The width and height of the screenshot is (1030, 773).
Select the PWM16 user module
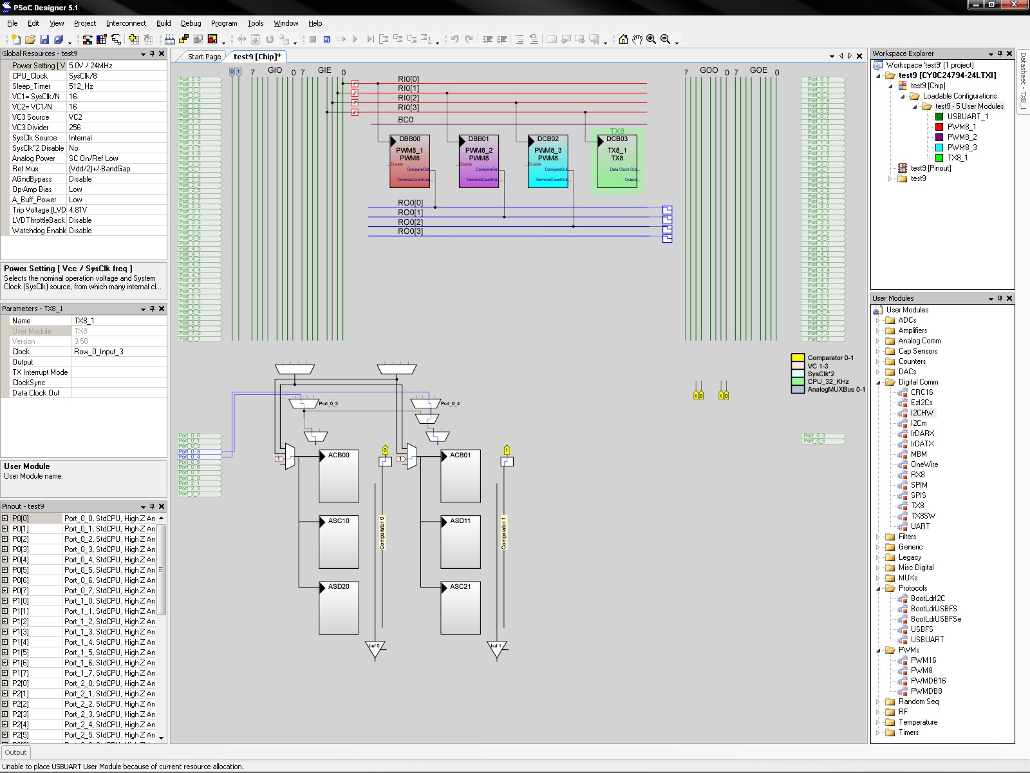923,660
